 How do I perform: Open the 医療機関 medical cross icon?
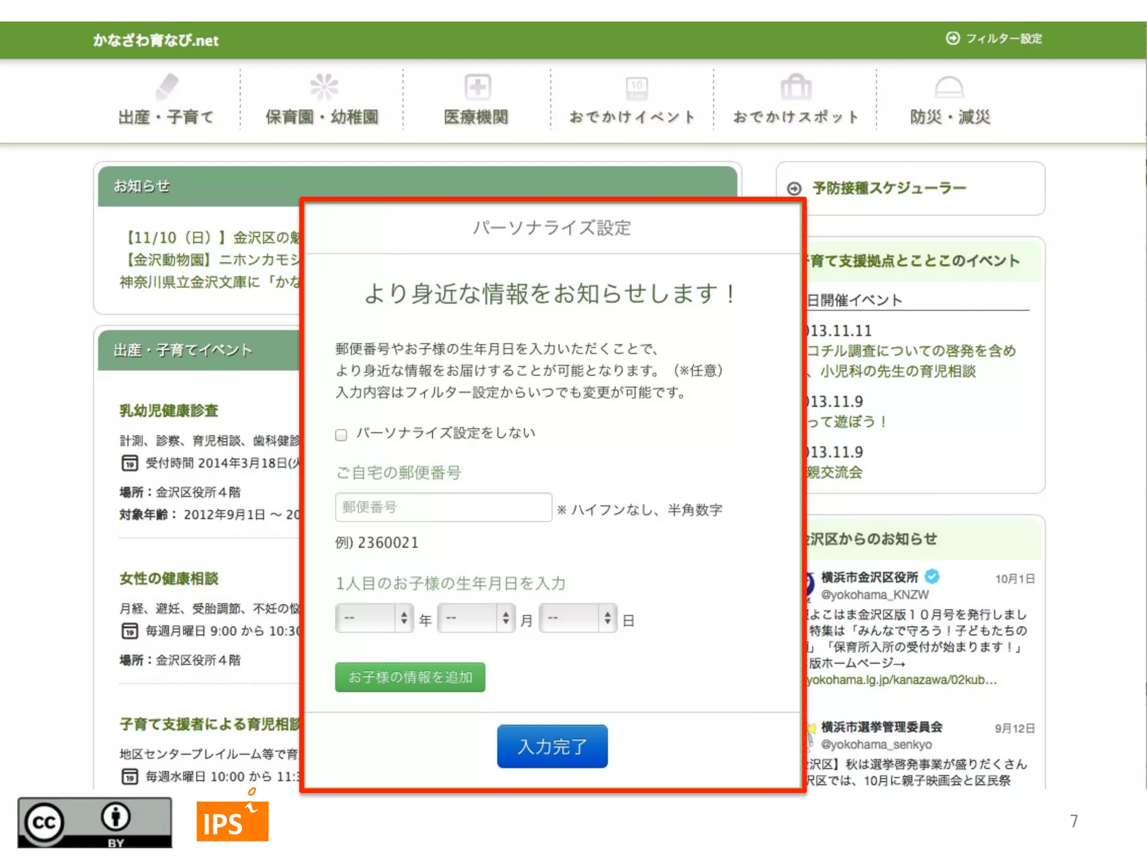point(477,87)
